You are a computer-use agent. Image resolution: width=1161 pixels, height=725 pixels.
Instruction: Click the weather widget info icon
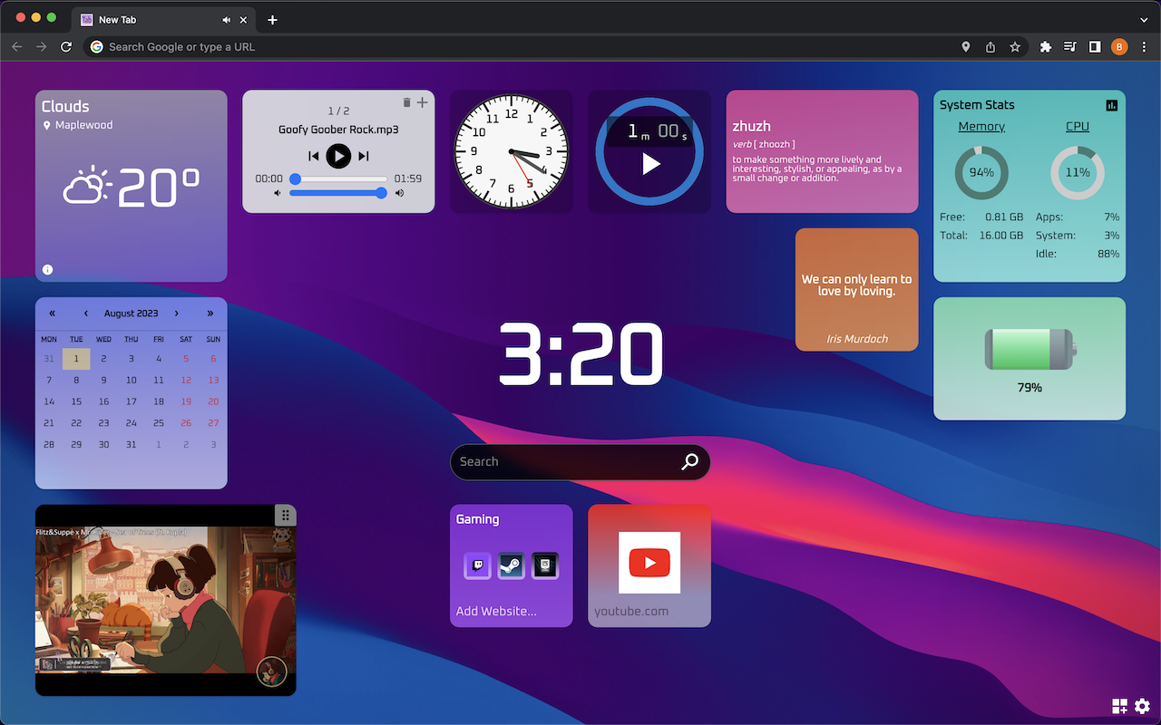click(x=48, y=269)
